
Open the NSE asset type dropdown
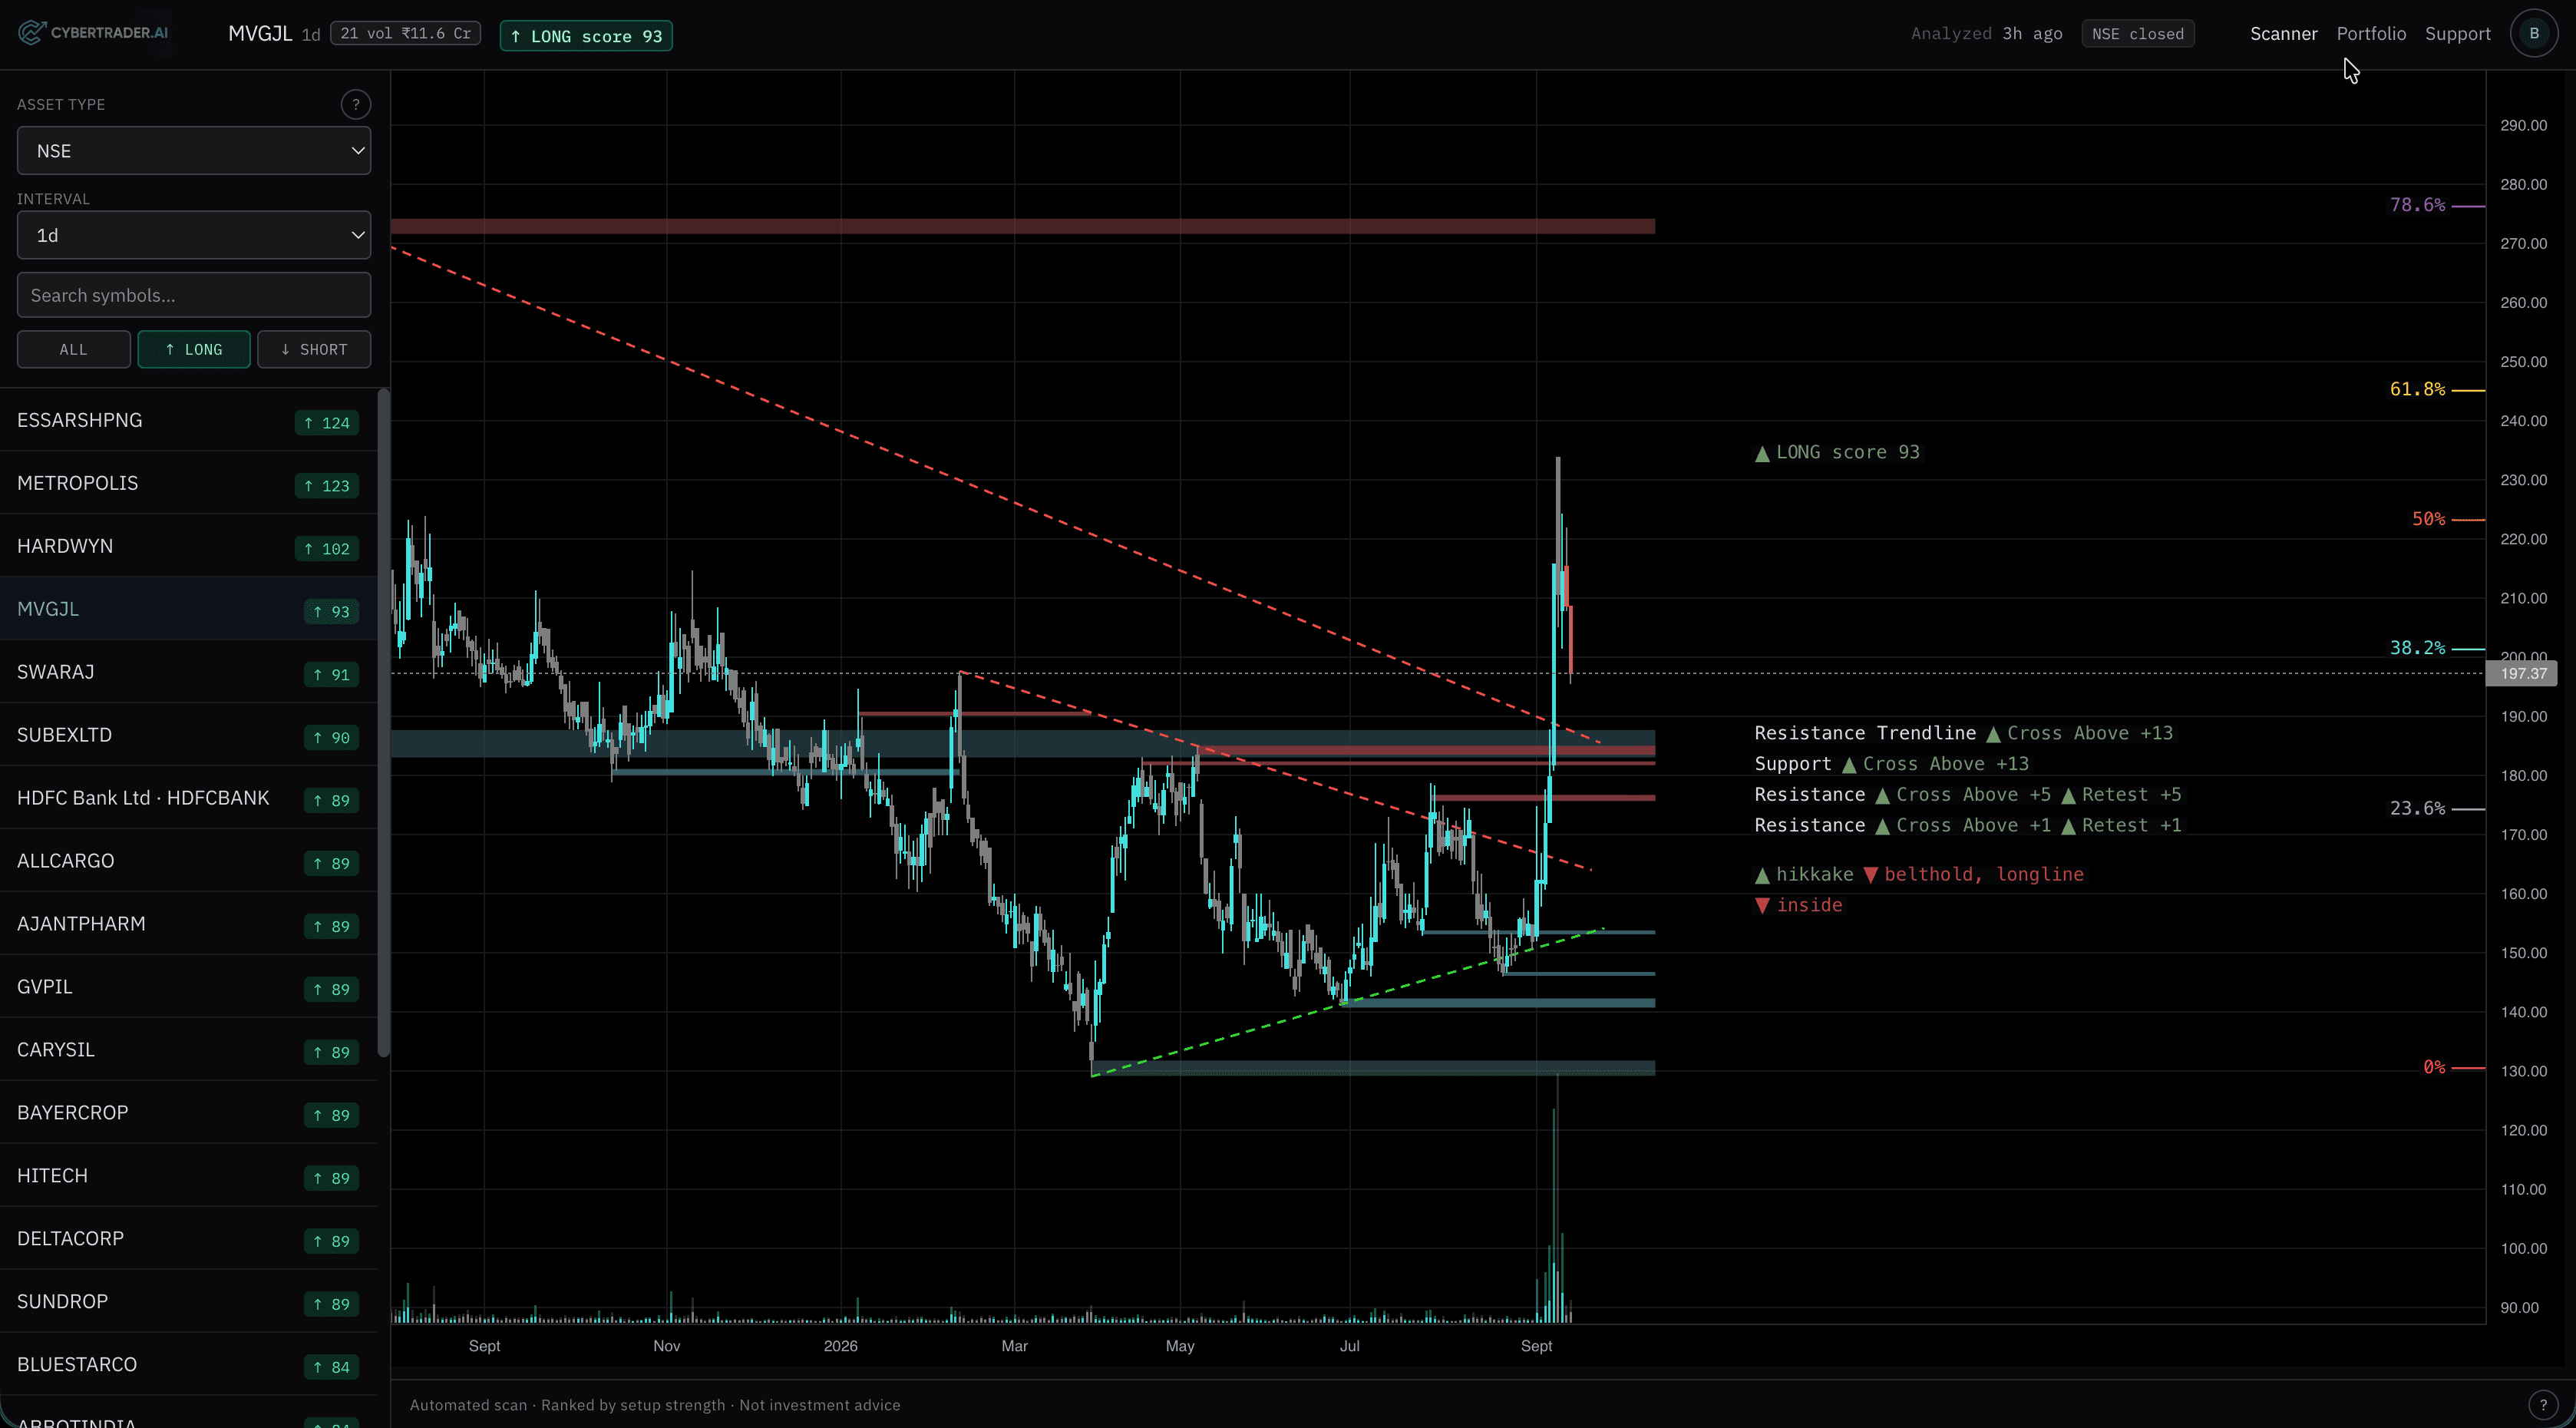coord(194,151)
